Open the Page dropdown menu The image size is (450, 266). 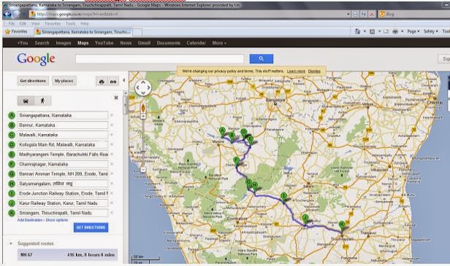pos(413,31)
